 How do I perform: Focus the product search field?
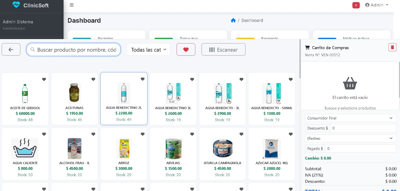[73, 49]
